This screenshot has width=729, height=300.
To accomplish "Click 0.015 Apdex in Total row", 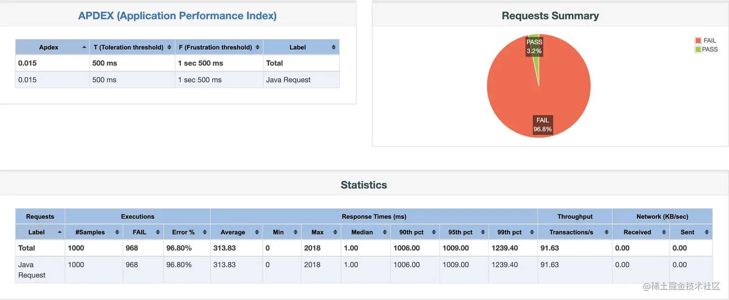I will point(27,63).
